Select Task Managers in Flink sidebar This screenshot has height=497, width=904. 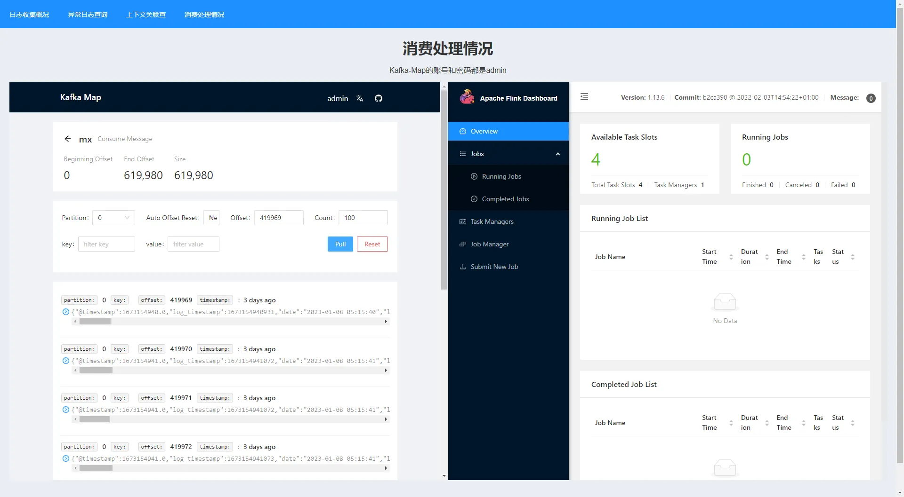[492, 221]
